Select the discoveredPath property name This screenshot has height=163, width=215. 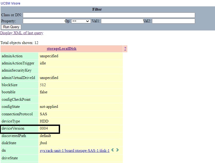(14, 136)
